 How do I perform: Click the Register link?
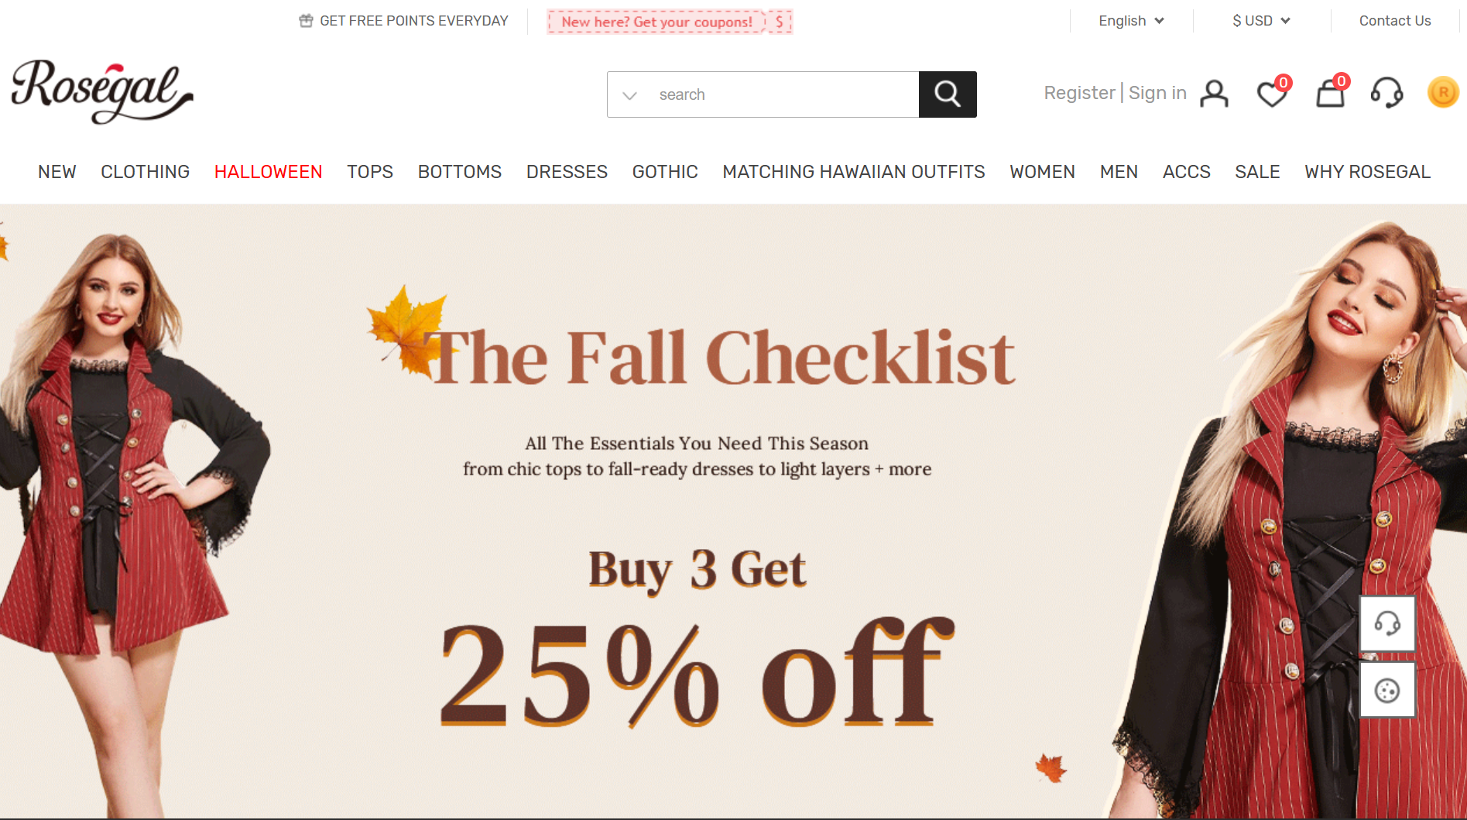(1079, 93)
